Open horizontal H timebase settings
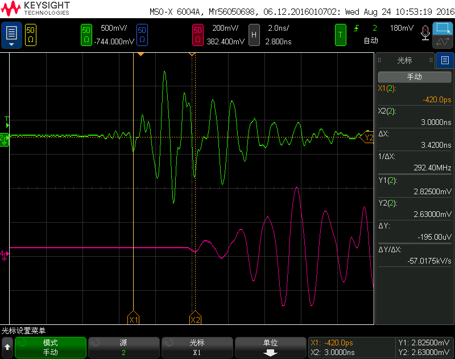This screenshot has height=359, width=455. pyautogui.click(x=254, y=35)
